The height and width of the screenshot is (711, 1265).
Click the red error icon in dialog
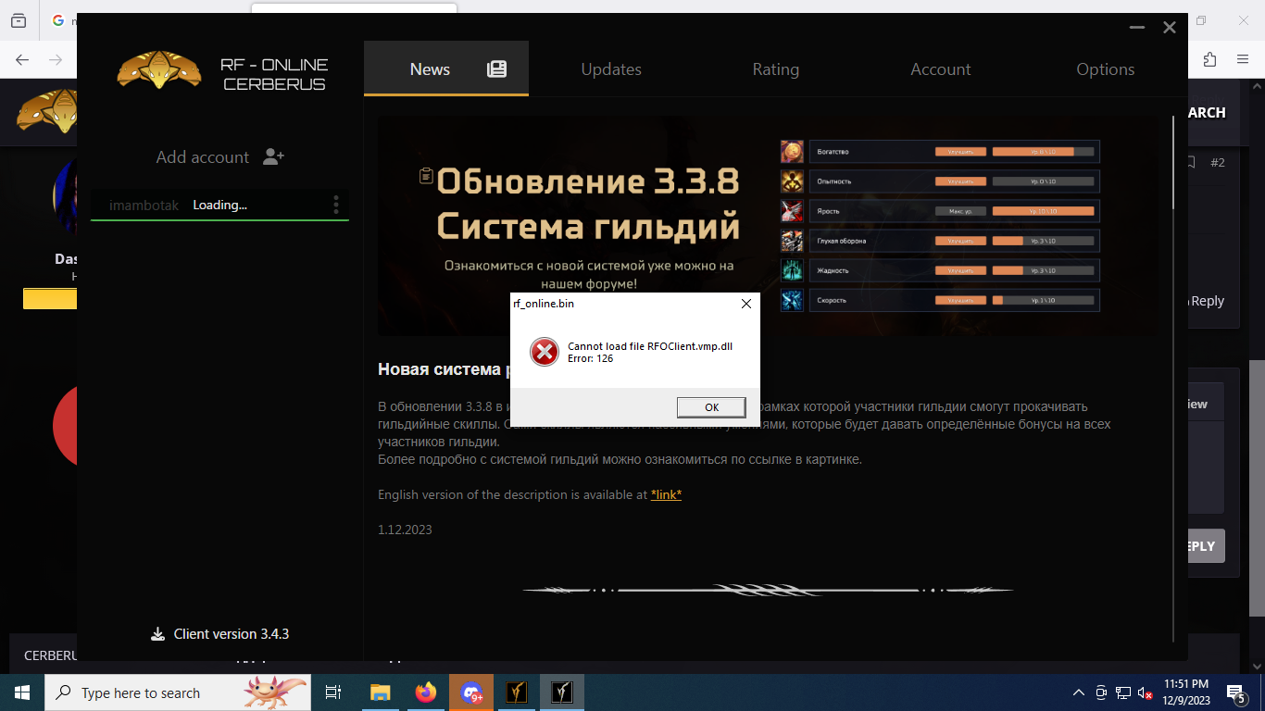544,352
